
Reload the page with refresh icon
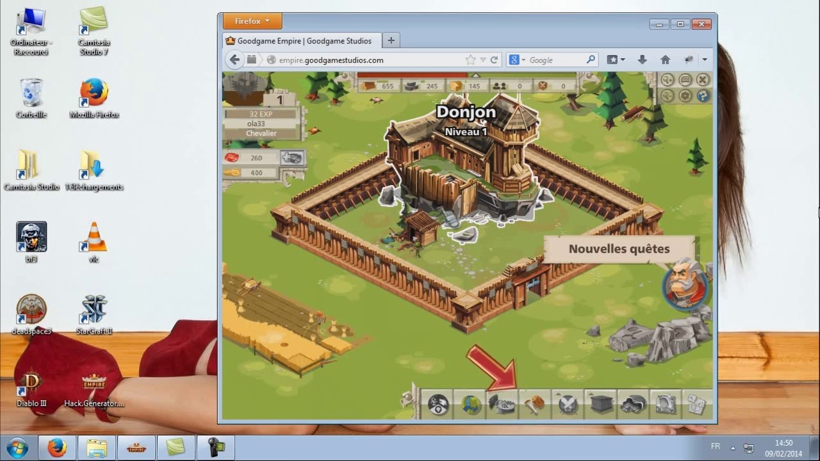click(494, 60)
